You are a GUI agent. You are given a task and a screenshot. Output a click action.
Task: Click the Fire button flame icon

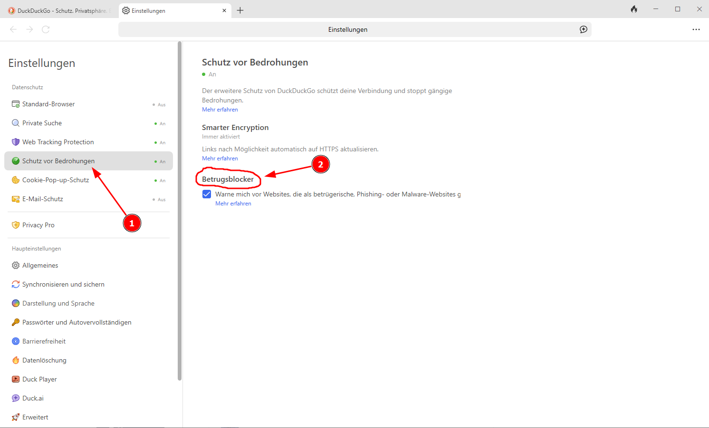[x=634, y=9]
